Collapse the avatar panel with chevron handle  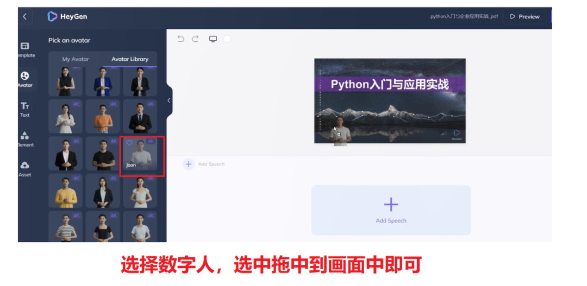[x=169, y=100]
